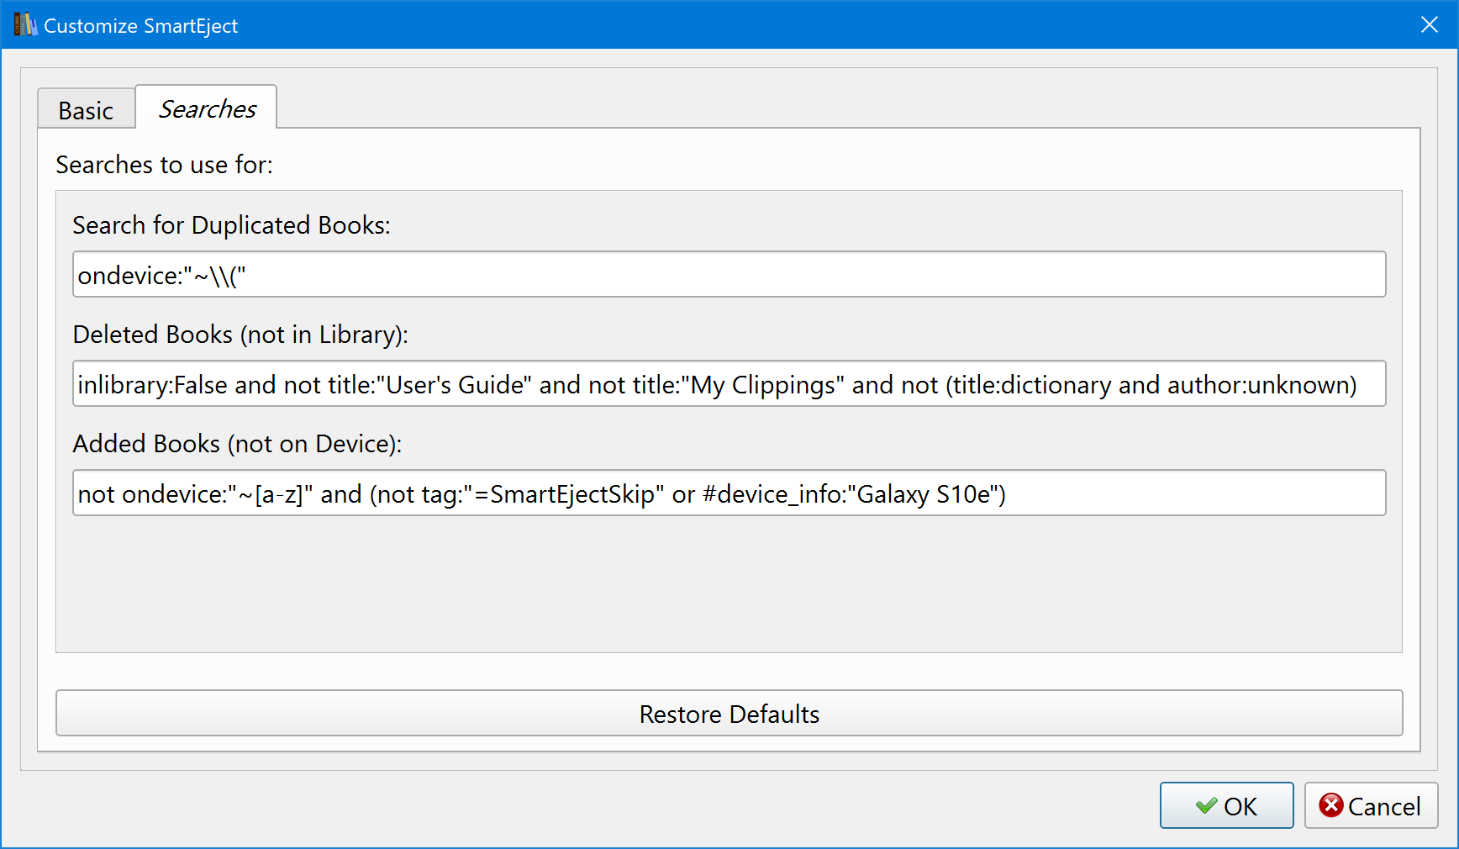Switch to the Basic tab

(x=86, y=111)
